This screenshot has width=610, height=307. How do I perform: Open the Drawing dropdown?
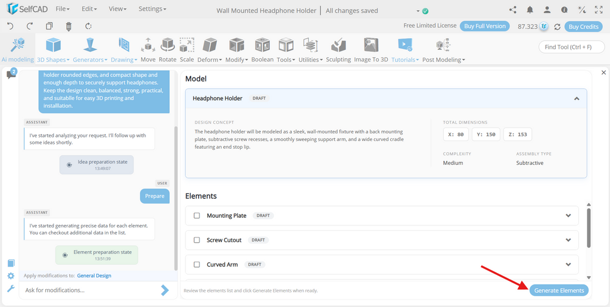[x=124, y=50]
